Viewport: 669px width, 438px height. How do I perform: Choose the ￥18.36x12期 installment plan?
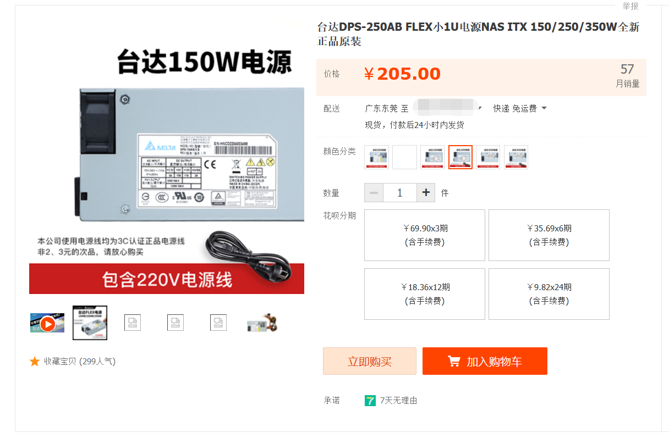(x=425, y=294)
